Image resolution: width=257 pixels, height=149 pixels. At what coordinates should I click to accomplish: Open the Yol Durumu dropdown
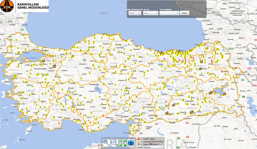tap(169, 13)
